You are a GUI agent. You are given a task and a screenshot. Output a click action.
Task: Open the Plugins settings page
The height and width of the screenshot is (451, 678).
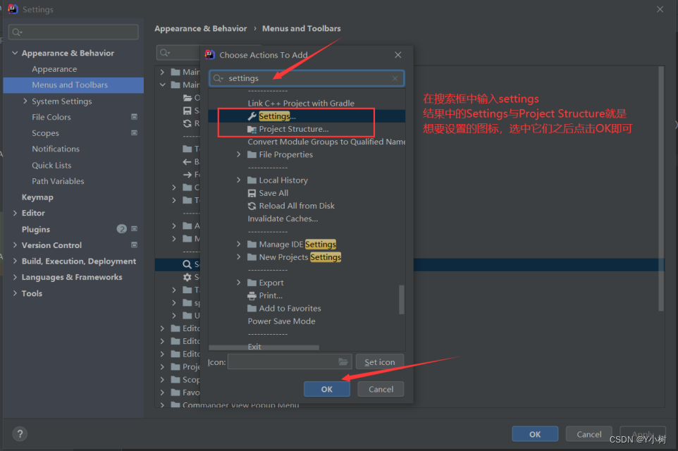(36, 229)
